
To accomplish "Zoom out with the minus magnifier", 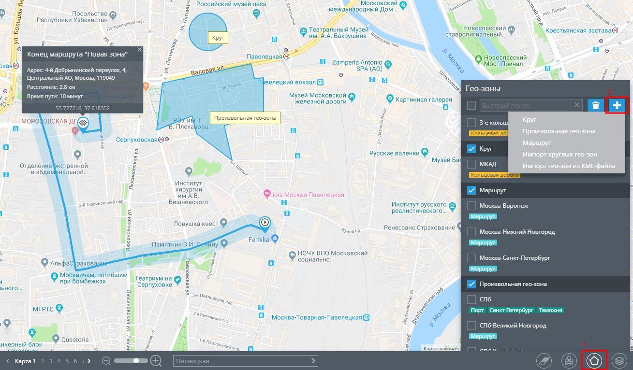I will pyautogui.click(x=107, y=361).
